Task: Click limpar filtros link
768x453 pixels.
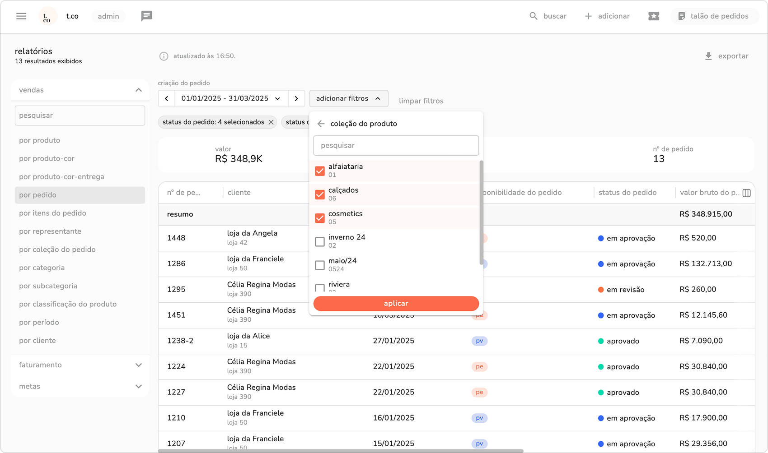Action: pyautogui.click(x=421, y=101)
